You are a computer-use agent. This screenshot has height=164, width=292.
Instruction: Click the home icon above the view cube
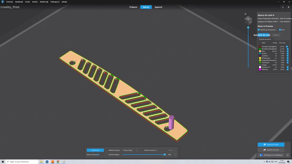pos(245,14)
